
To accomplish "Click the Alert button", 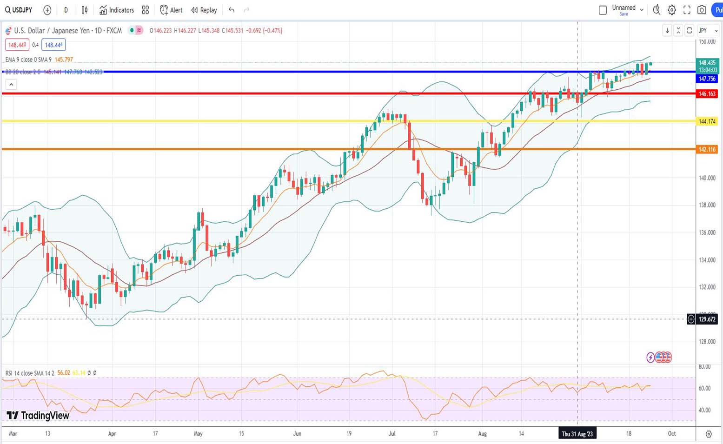I will coord(171,10).
